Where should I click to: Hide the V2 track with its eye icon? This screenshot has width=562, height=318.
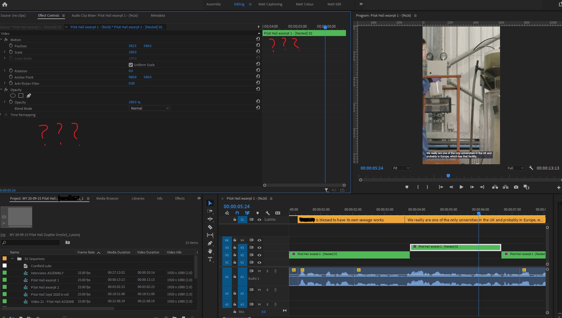pos(259,255)
